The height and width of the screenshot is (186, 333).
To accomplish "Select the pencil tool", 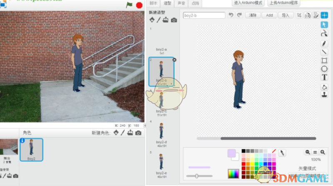I will 324,43.
